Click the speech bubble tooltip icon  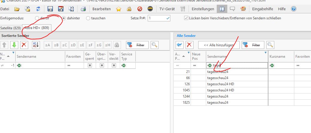[233, 9]
